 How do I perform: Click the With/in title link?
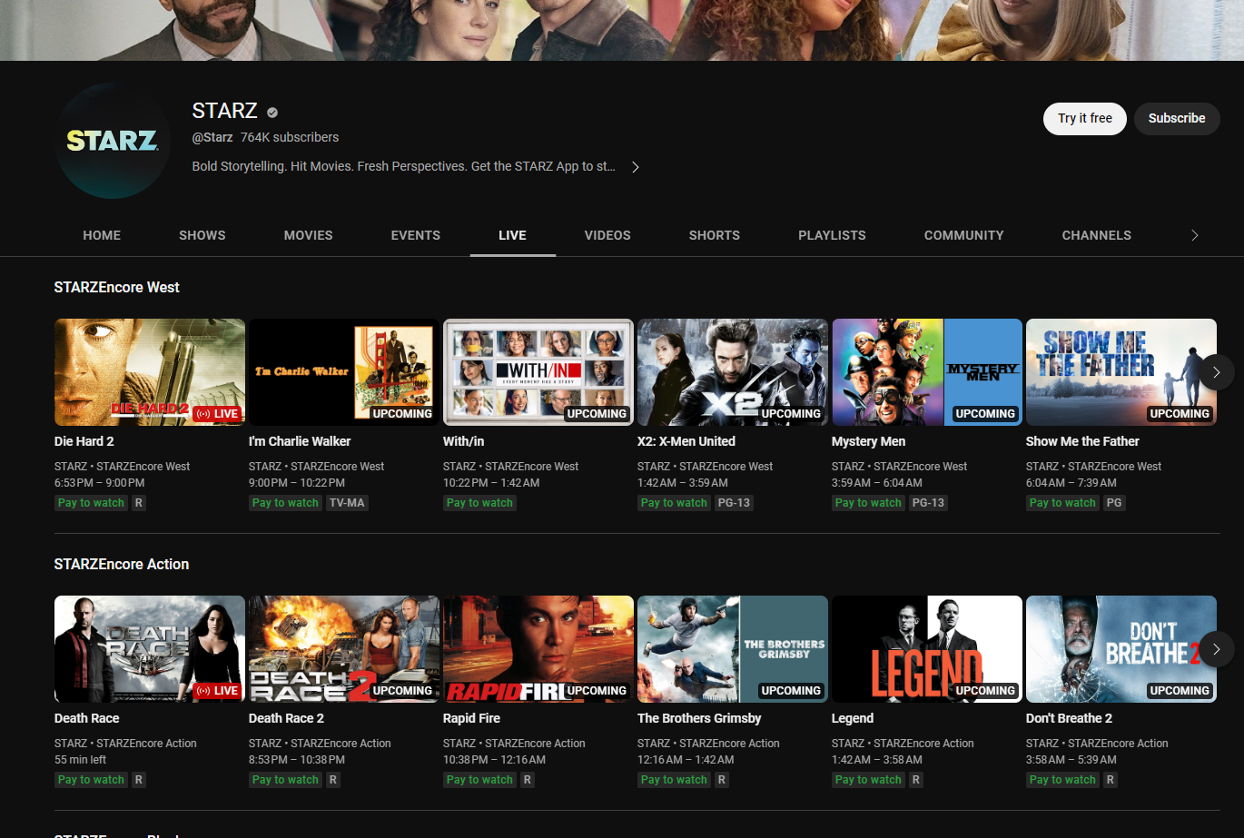point(464,441)
